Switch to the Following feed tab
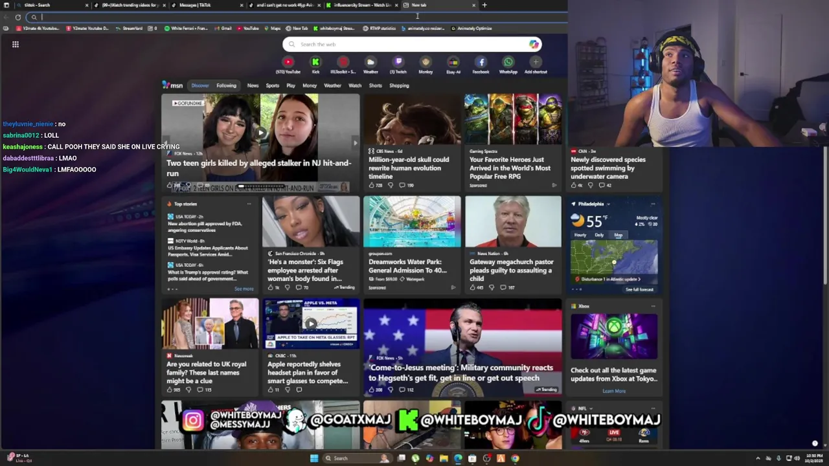The width and height of the screenshot is (829, 466). [x=226, y=85]
